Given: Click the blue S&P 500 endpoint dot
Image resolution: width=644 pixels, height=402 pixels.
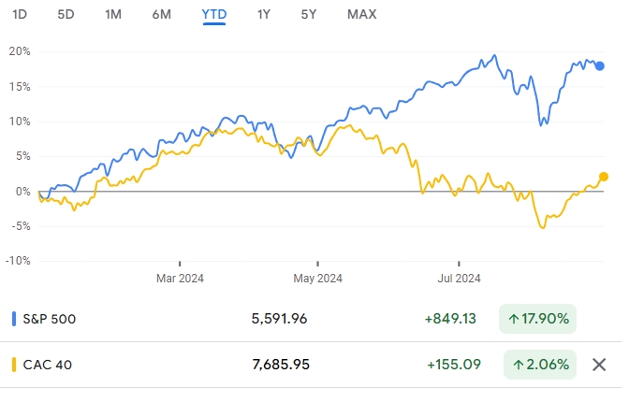Looking at the screenshot, I should (600, 65).
